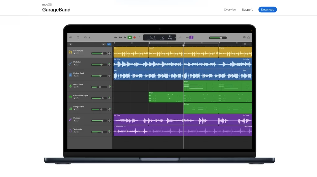Click the add track plus button
This screenshot has width=317, height=177.
(x=71, y=44)
